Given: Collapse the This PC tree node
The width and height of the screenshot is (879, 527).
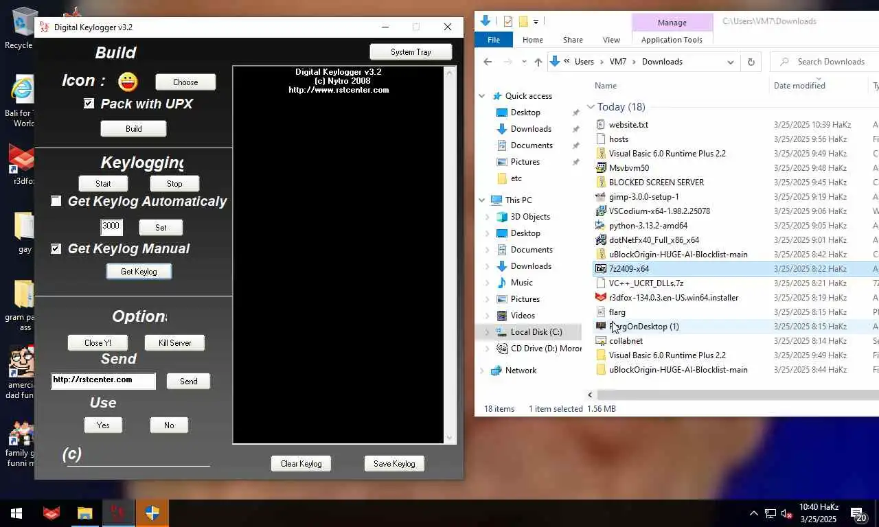Looking at the screenshot, I should 482,200.
